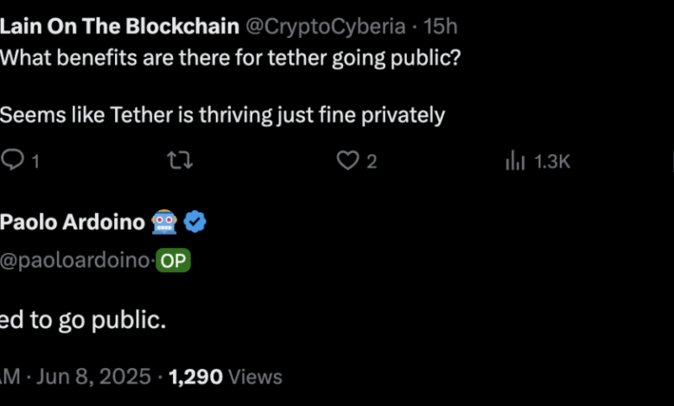Open the tweet asking about tether going public
The height and width of the screenshot is (406, 674).
(231, 58)
